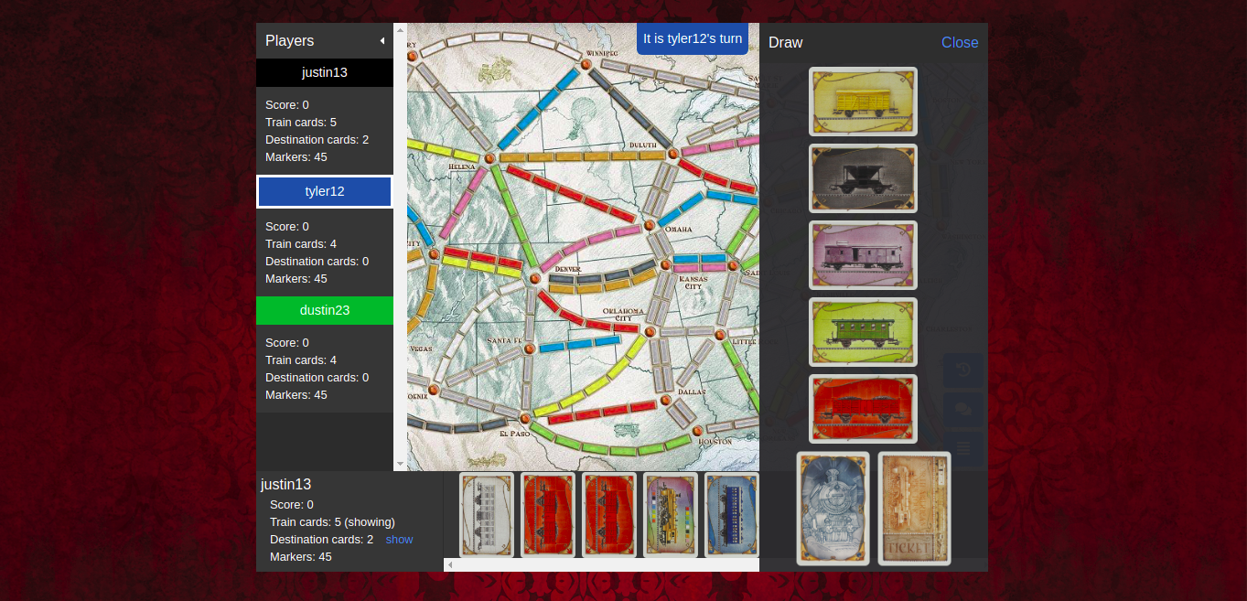Draw the black hopper car card
Image resolution: width=1247 pixels, height=601 pixels.
(x=863, y=178)
